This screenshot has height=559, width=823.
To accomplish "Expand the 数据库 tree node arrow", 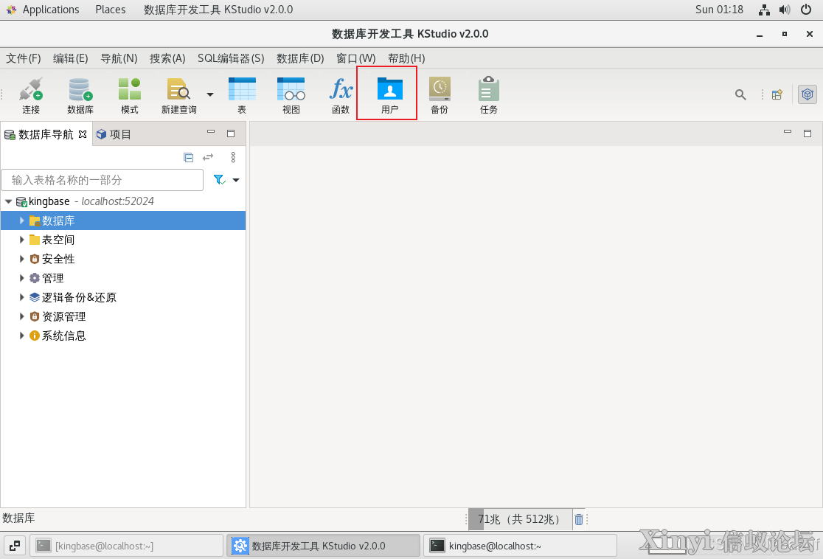I will point(21,221).
